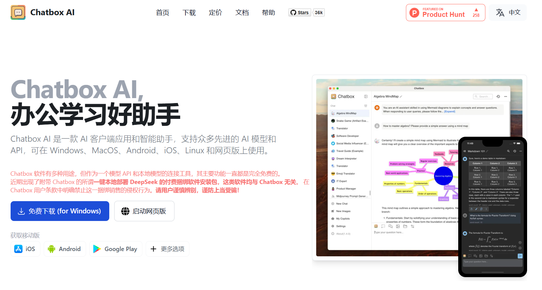
Task: Click the Chatbox AI logo icon
Action: [x=18, y=13]
